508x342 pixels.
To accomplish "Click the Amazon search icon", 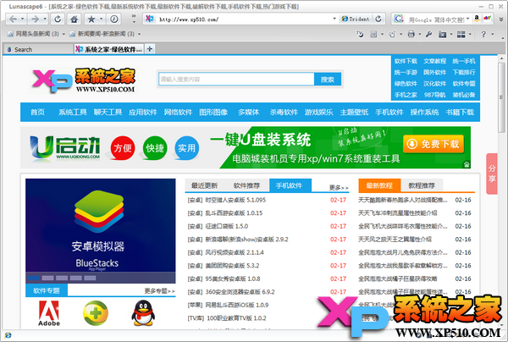I will point(476,19).
